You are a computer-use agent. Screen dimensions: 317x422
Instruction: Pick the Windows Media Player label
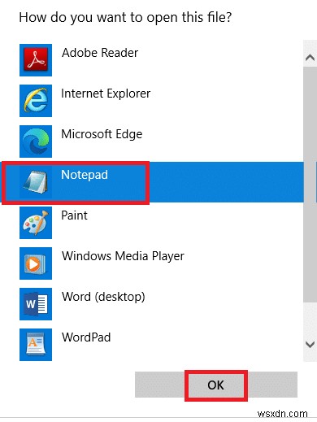click(x=123, y=256)
